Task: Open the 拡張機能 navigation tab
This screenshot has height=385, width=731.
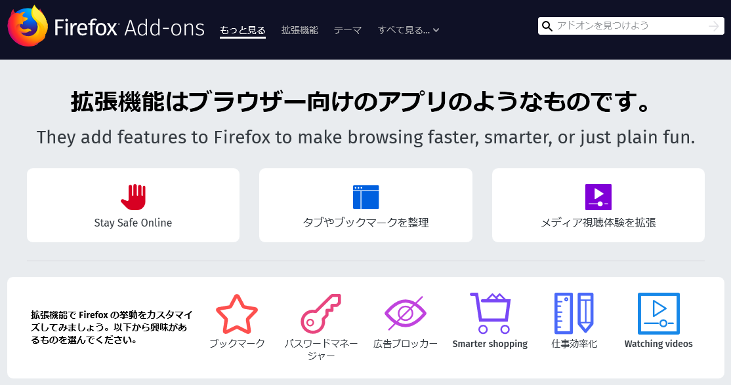Action: pyautogui.click(x=300, y=30)
